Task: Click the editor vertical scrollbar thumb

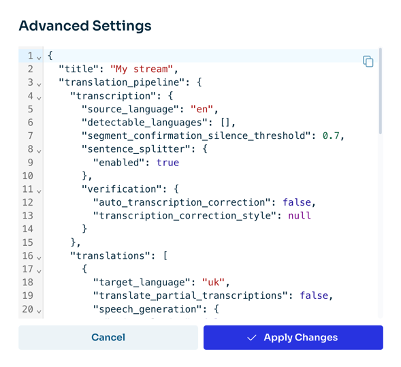Action: tap(381, 91)
